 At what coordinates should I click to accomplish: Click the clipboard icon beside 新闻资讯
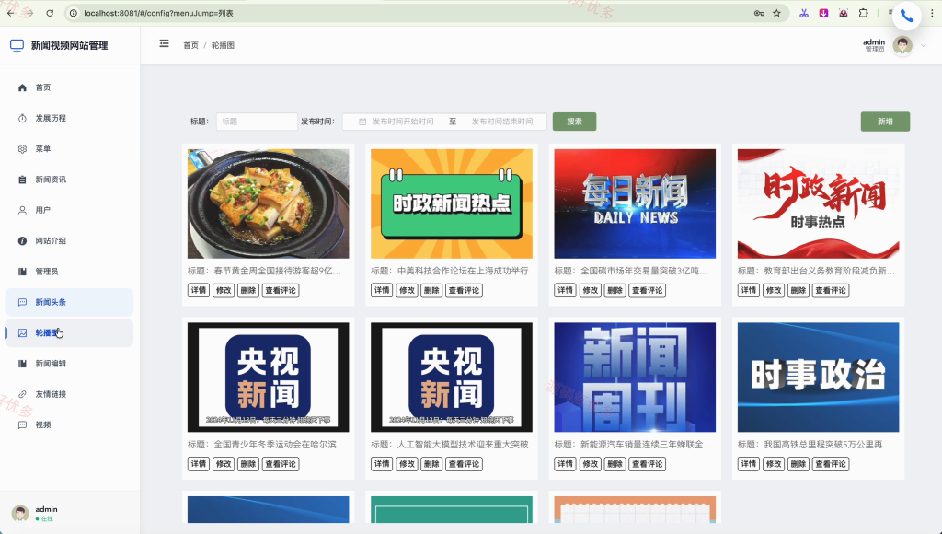coord(22,180)
